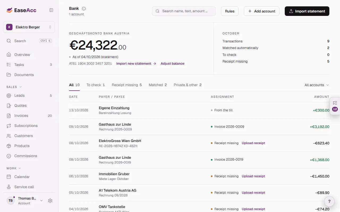The height and width of the screenshot is (212, 340).
Task: Click the Commissions percent icon
Action: 9,156
